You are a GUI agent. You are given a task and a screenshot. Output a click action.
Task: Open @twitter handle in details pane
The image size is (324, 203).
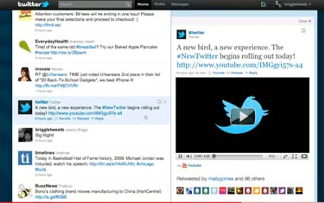click(x=196, y=33)
